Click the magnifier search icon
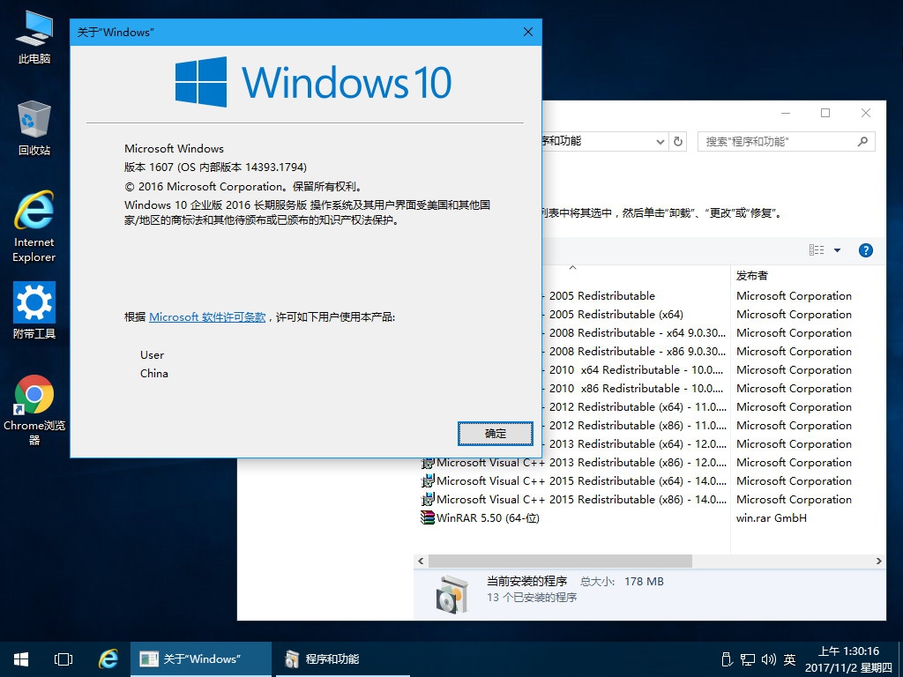The image size is (903, 677). 862,142
